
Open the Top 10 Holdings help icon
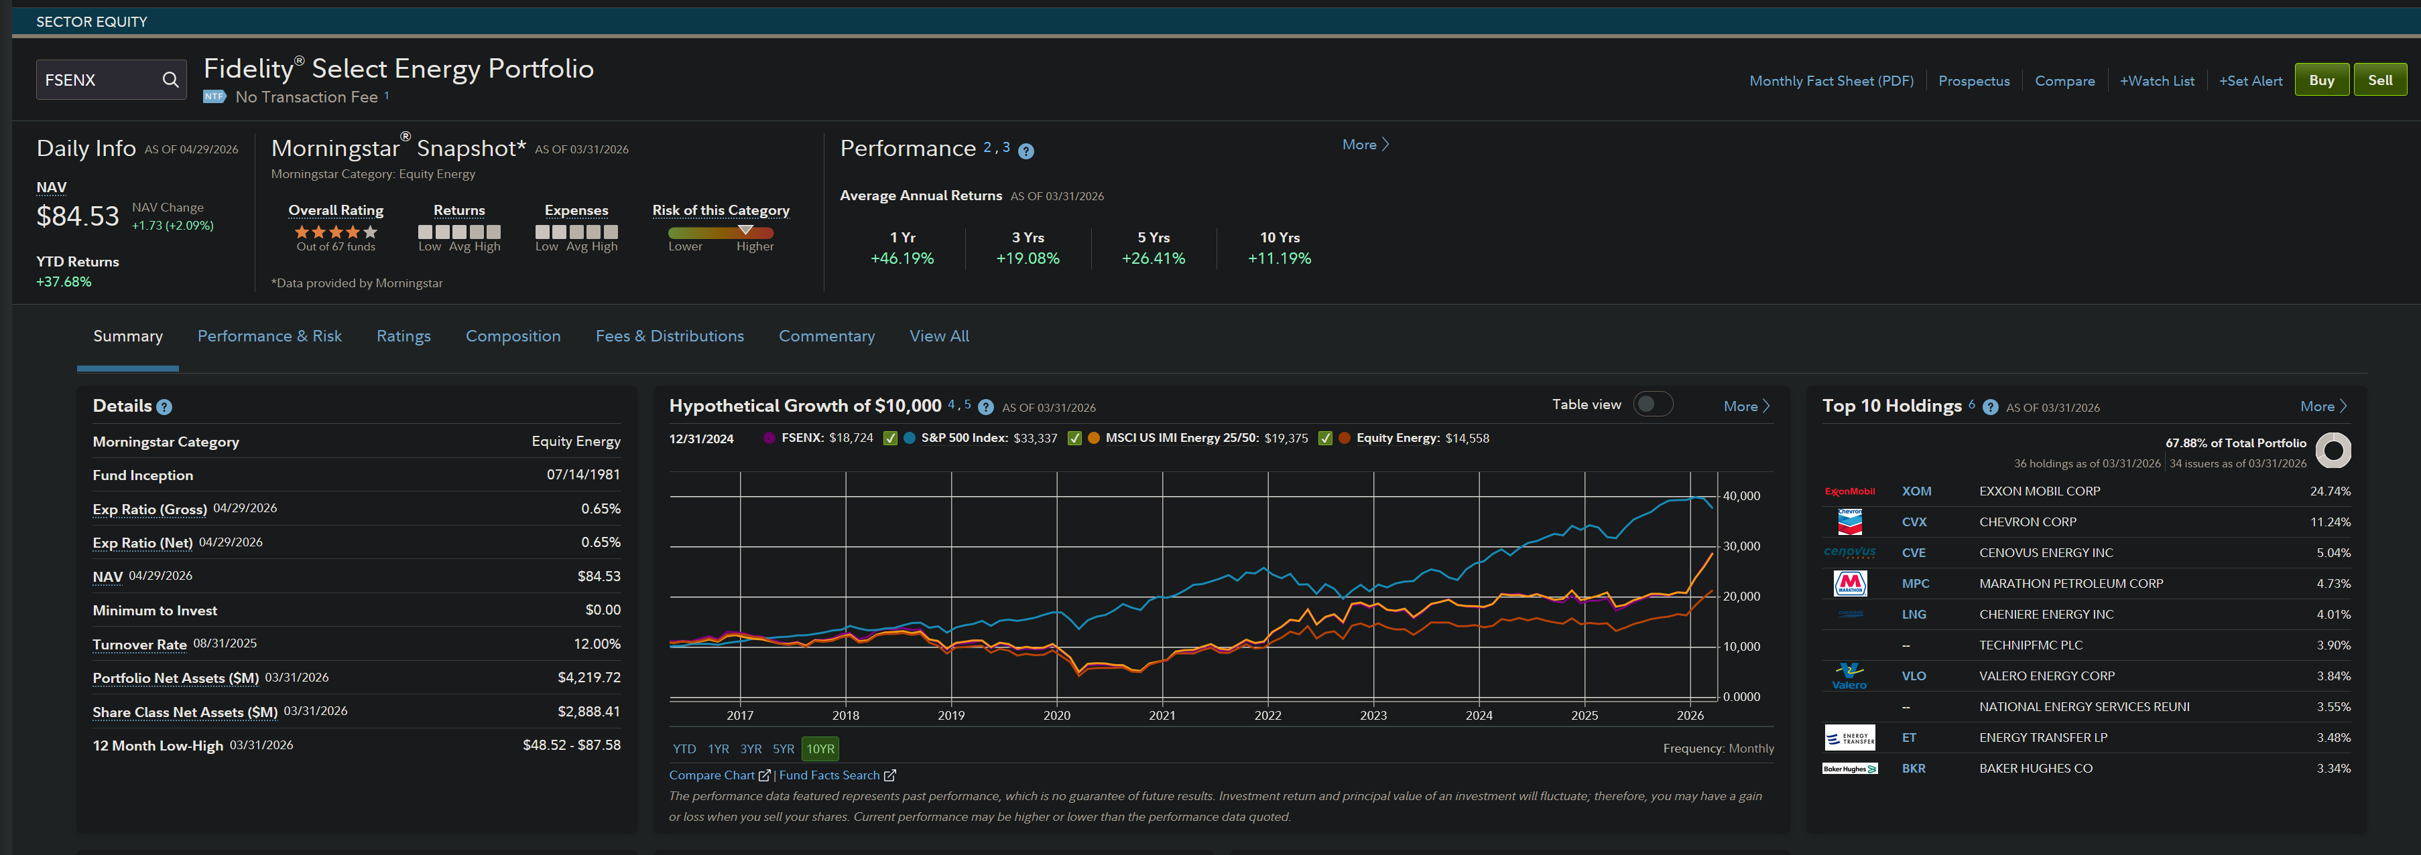pos(1991,407)
